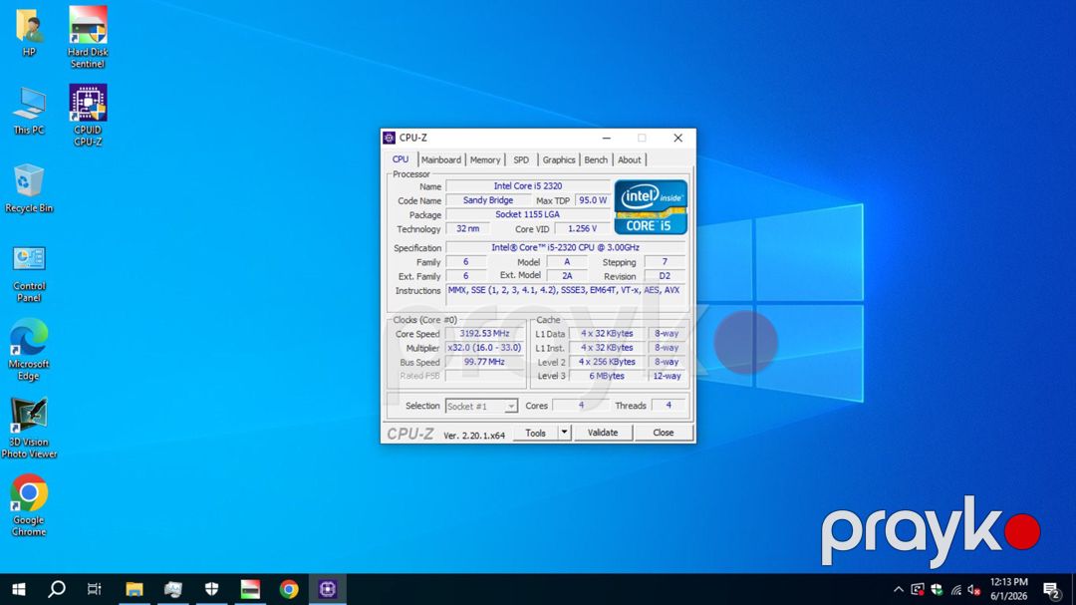Open the Socket #1 selection dropdown
This screenshot has height=605, width=1076.
pos(481,406)
